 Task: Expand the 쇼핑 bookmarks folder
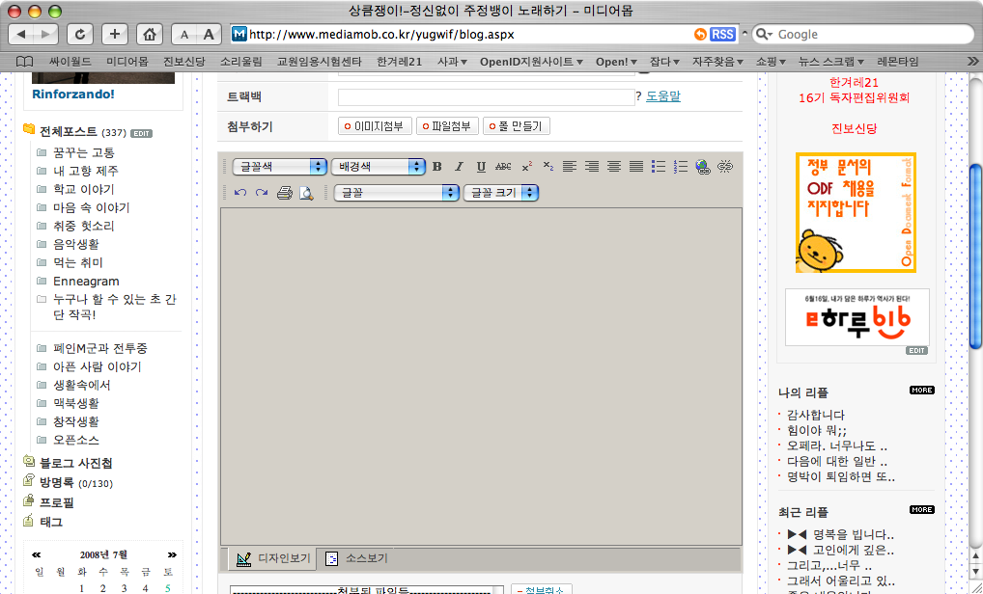pos(771,62)
